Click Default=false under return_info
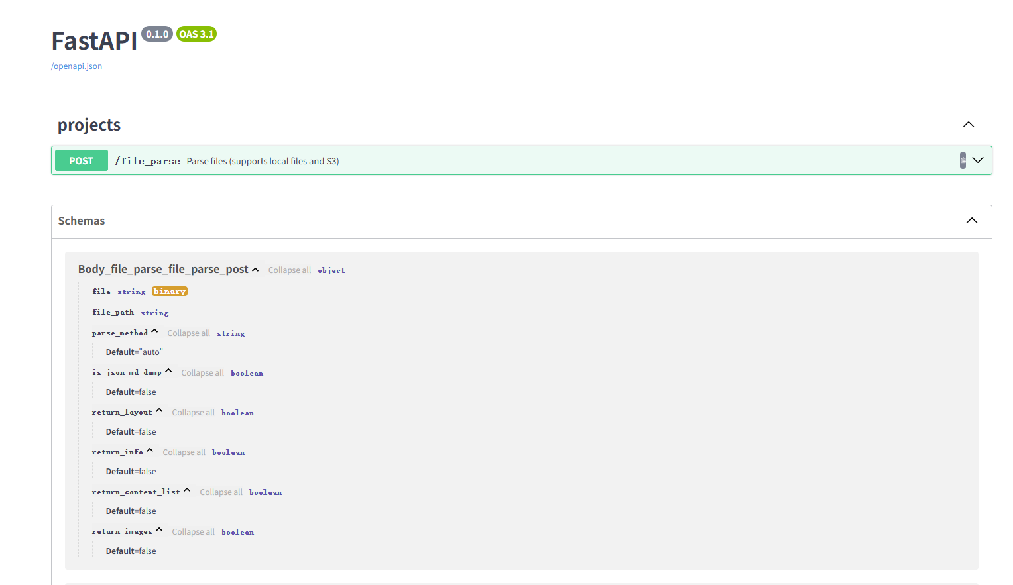The image size is (1013, 585). (131, 472)
